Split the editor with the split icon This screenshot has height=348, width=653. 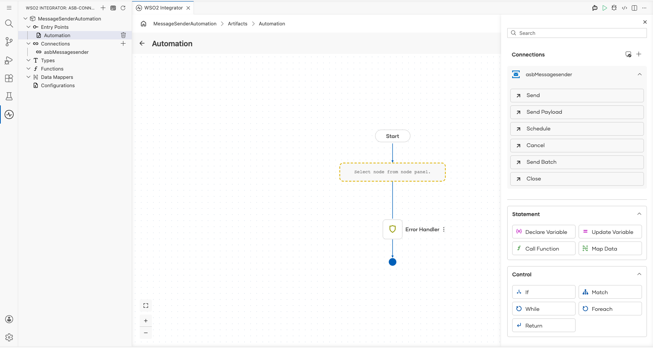point(634,8)
